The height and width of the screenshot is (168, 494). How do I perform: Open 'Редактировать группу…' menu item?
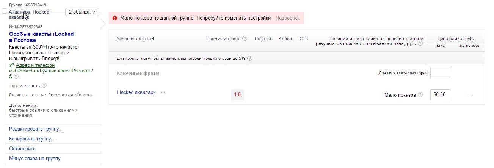(36, 129)
